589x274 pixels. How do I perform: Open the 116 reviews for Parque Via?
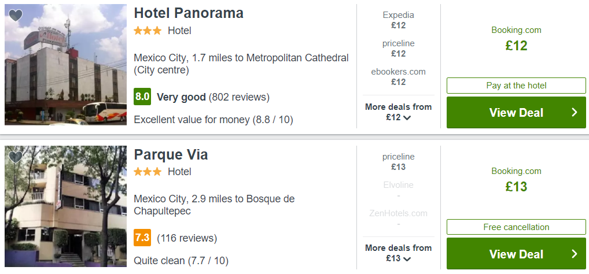[x=187, y=238]
